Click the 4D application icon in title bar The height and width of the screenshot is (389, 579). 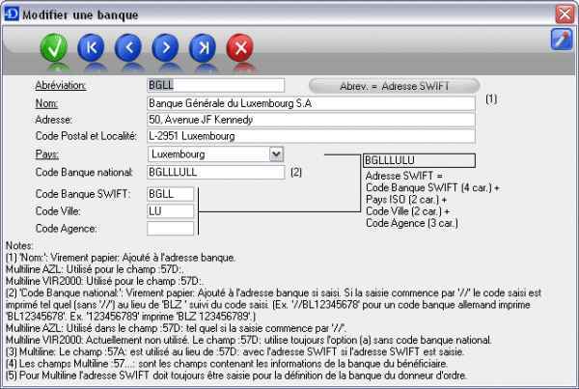click(x=11, y=14)
